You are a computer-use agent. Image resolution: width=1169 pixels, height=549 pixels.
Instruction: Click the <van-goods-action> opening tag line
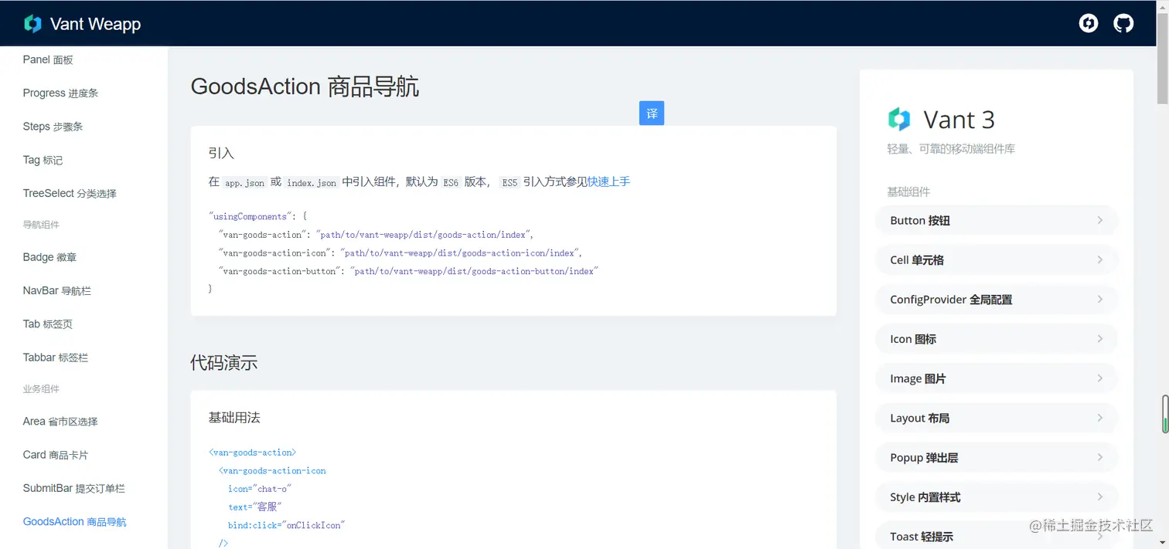(x=253, y=452)
